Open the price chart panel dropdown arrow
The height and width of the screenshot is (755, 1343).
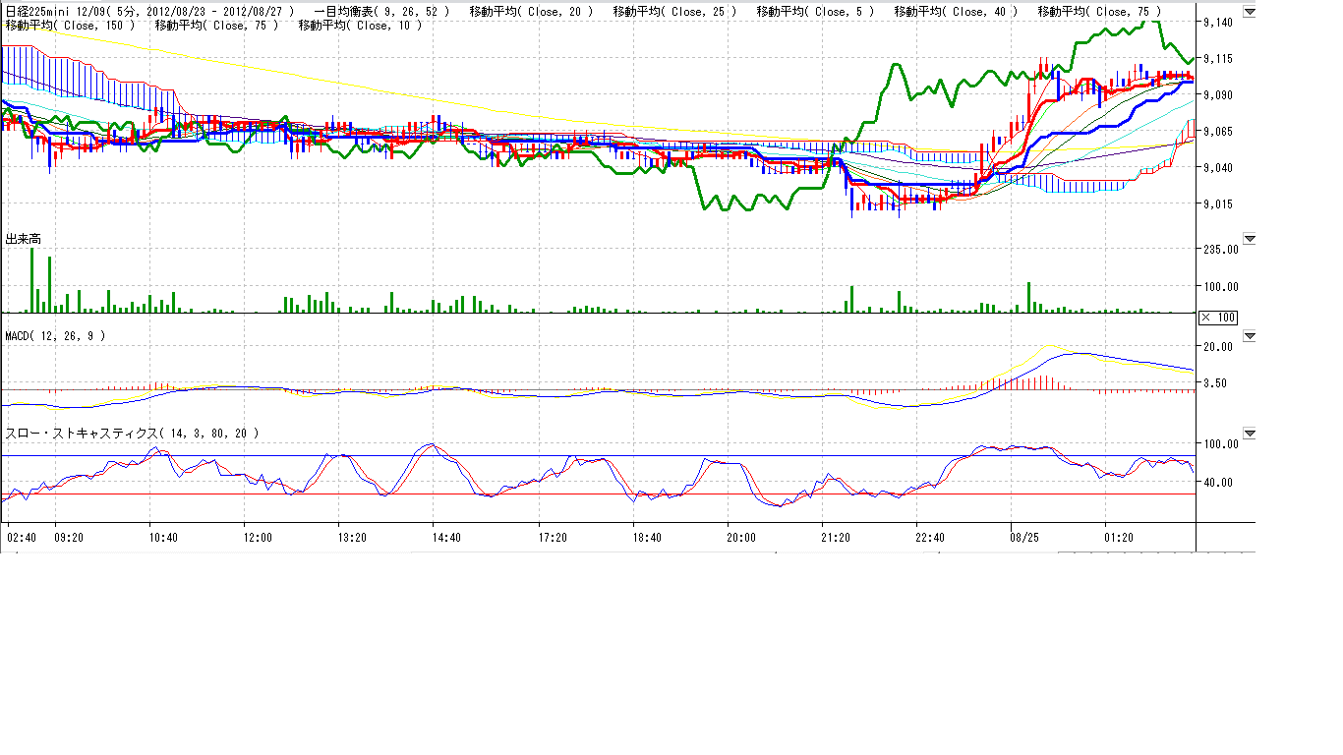pos(1250,13)
